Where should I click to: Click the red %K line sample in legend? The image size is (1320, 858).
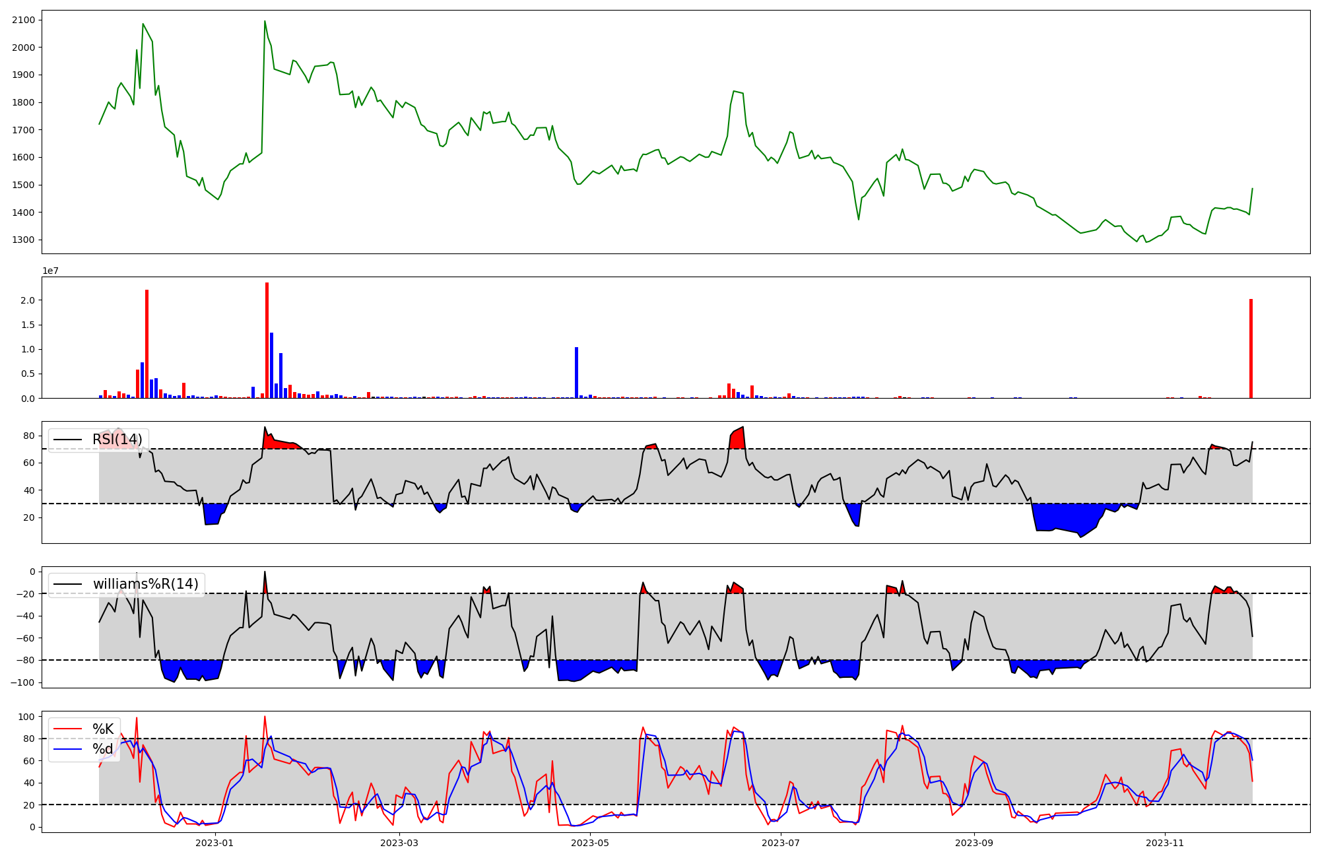pyautogui.click(x=68, y=729)
